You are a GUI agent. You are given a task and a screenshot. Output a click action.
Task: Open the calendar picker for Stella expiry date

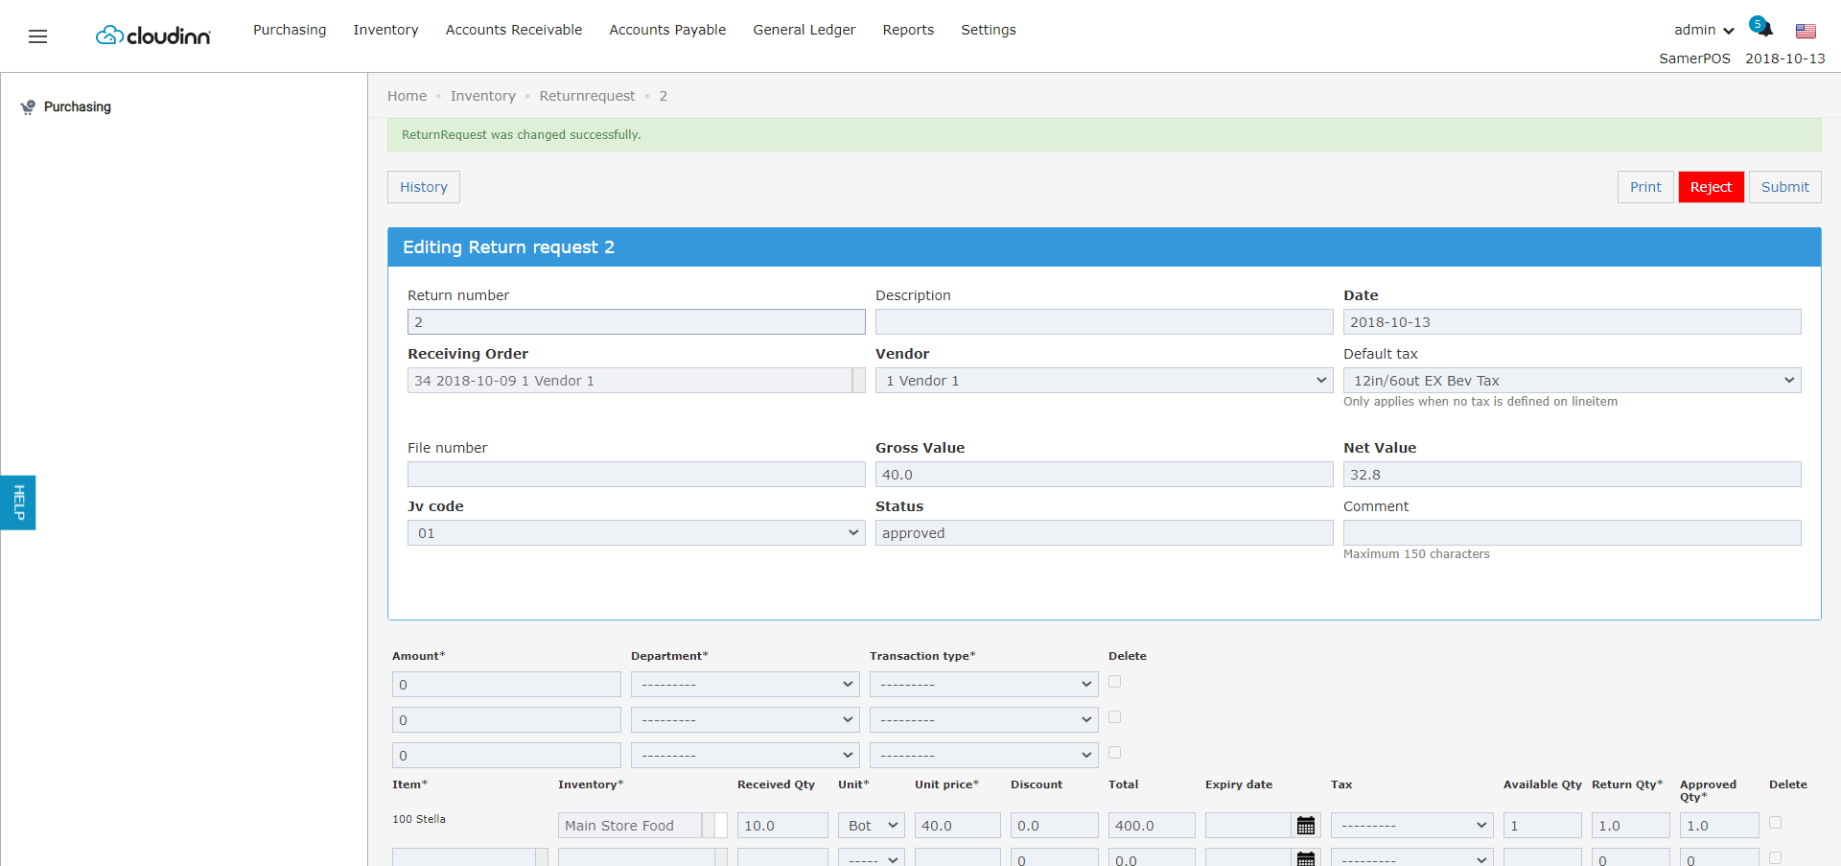(x=1306, y=826)
